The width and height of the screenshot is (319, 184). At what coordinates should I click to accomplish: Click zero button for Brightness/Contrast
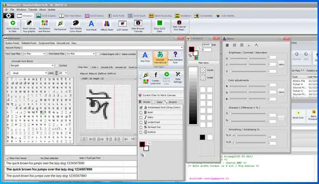281,65
